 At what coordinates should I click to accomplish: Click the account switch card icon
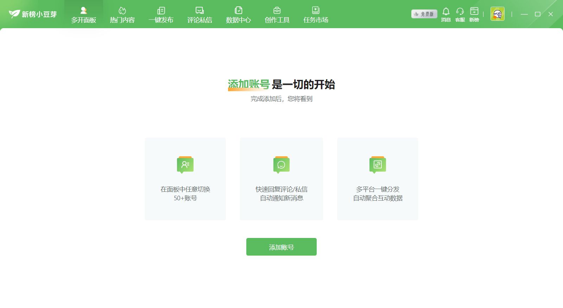coord(185,165)
